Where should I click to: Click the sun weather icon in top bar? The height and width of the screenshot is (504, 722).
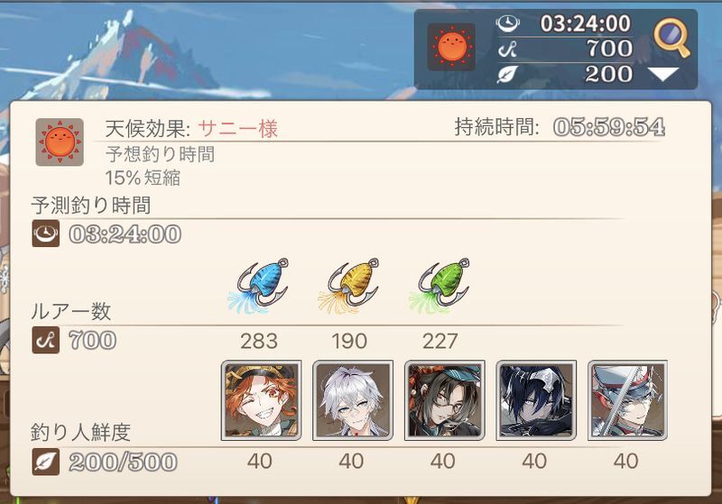451,47
